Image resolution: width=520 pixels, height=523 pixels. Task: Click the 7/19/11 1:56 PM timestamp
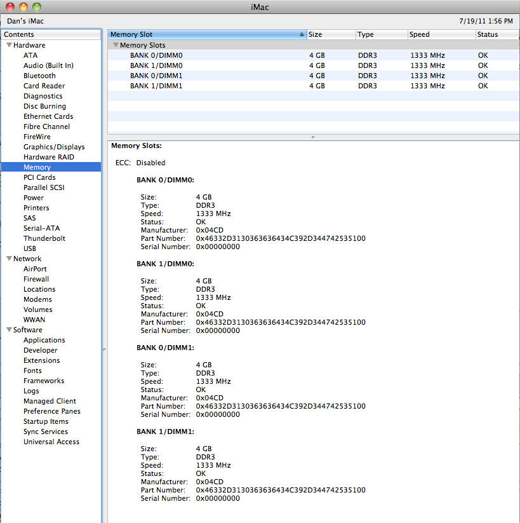[x=486, y=21]
